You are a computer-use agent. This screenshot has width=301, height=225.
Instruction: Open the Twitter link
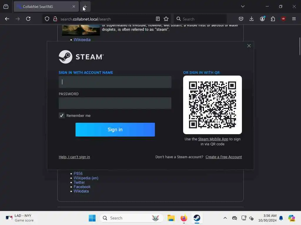tap(79, 182)
